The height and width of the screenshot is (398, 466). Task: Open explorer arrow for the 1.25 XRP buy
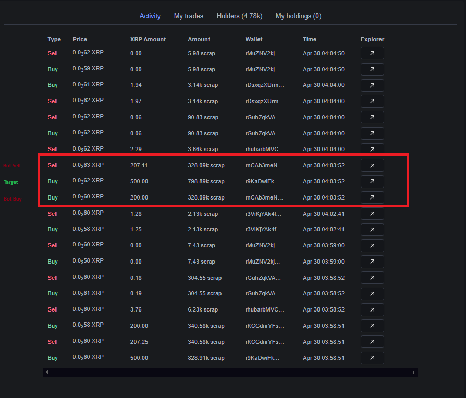(372, 230)
